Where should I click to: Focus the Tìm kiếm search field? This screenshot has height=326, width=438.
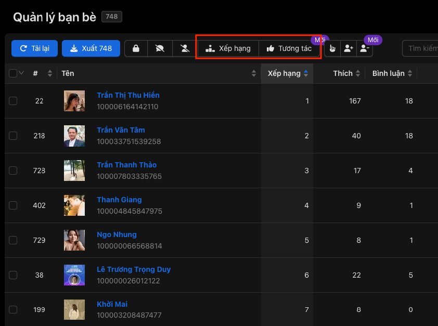pos(420,48)
